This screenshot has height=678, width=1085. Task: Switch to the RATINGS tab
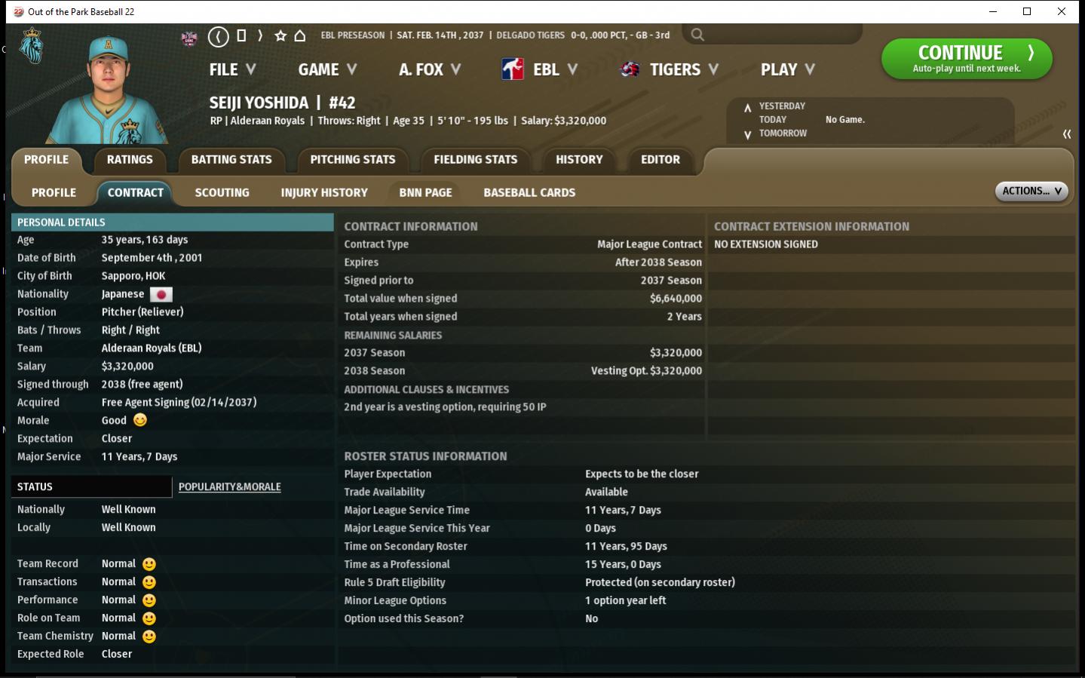tap(130, 160)
